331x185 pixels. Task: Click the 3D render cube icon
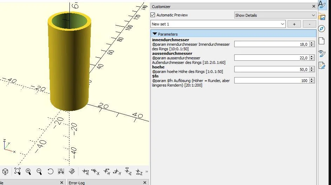[5, 171]
